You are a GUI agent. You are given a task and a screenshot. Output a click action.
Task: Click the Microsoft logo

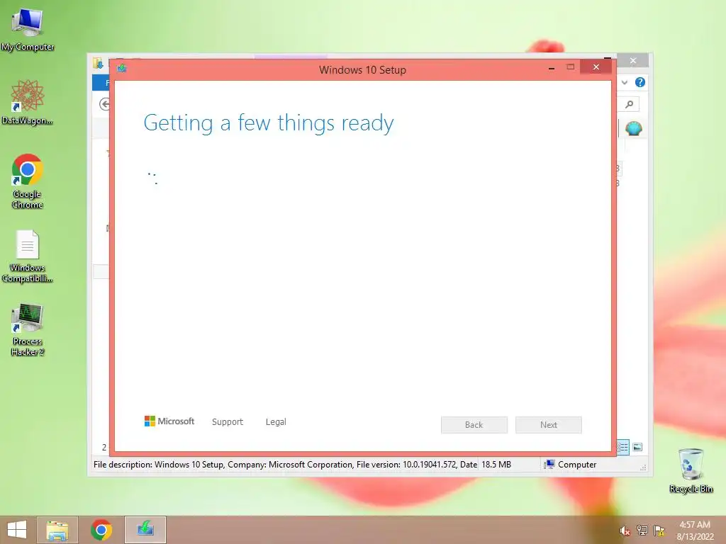169,421
